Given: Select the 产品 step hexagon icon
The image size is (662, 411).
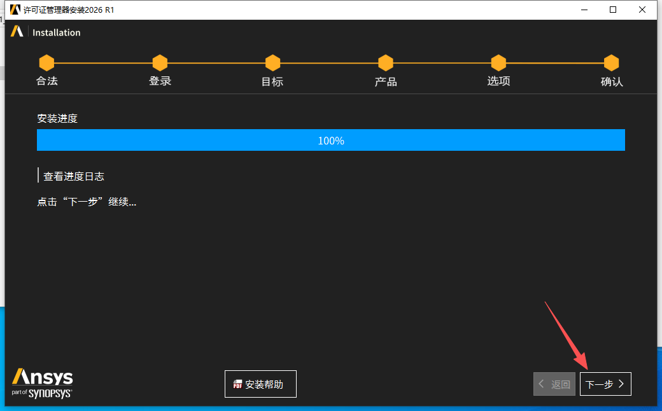Looking at the screenshot, I should (x=386, y=63).
